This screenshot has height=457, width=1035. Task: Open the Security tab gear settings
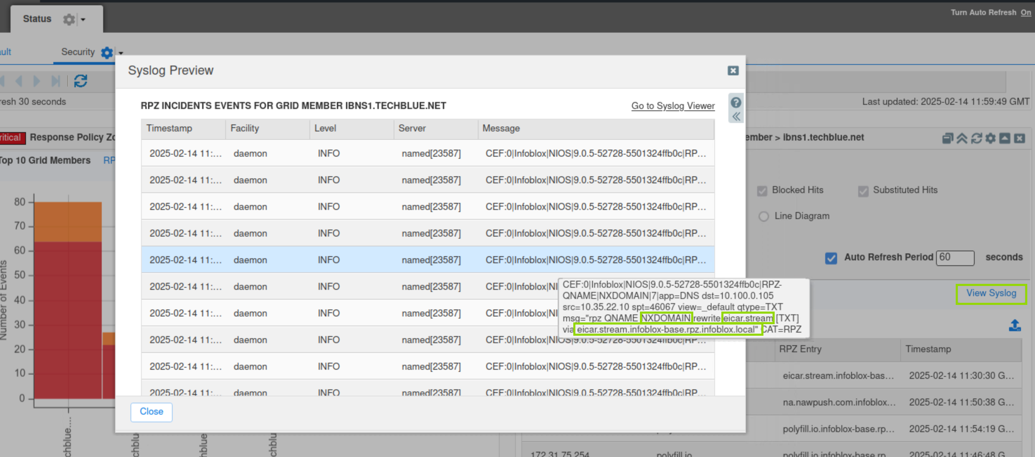107,53
